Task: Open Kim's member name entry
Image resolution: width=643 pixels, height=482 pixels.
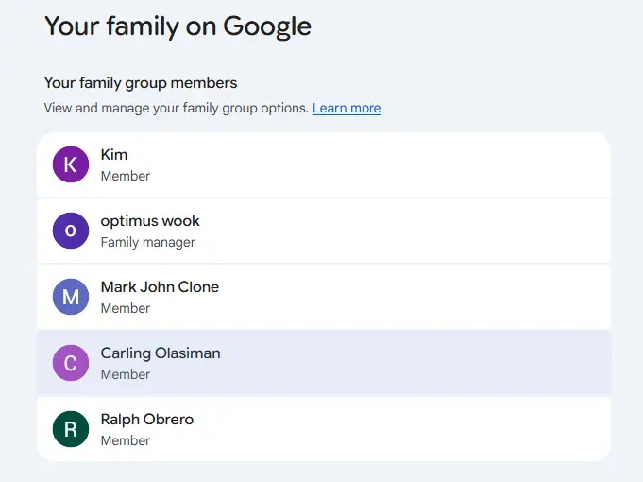Action: (114, 155)
